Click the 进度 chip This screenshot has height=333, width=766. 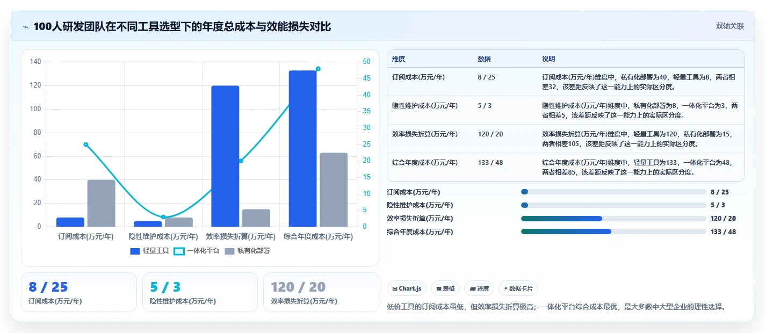479,288
